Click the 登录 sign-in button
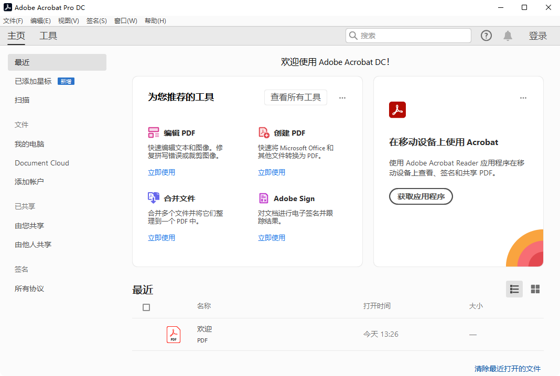The height and width of the screenshot is (376, 560). [x=538, y=36]
